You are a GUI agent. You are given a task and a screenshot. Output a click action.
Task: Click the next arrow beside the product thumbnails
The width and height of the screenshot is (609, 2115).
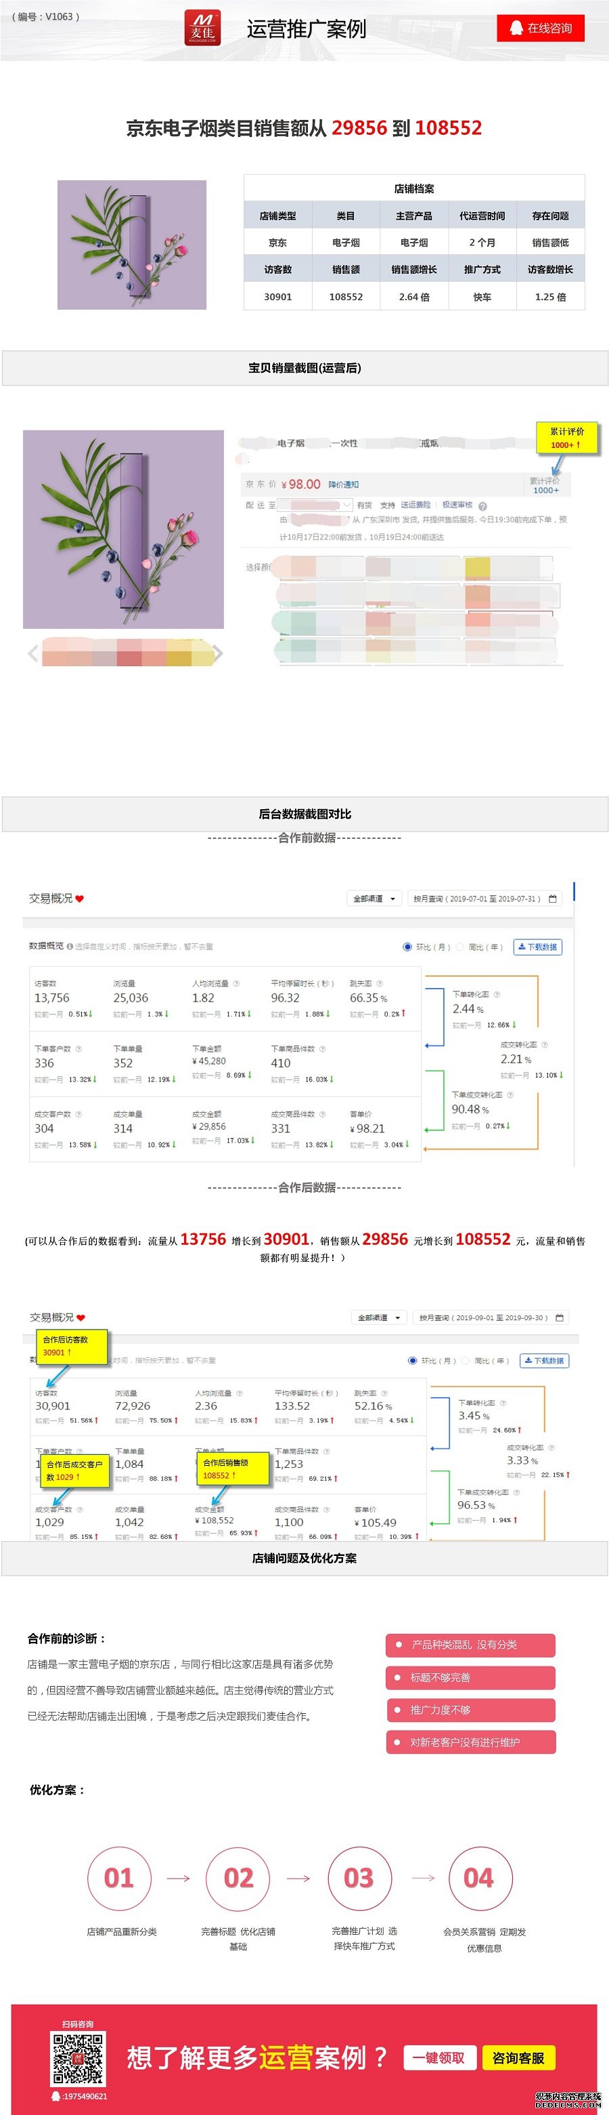click(218, 653)
